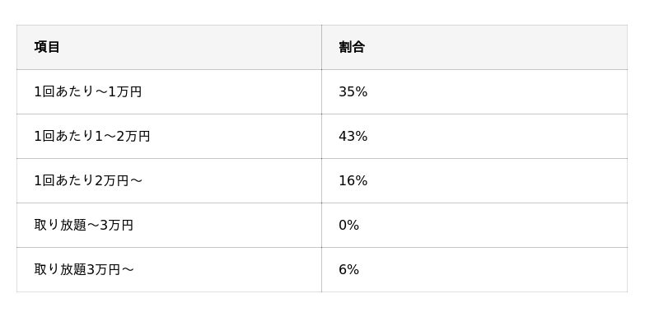Select the 0% value cell
Screen dimensions: 659x317
(x=474, y=225)
